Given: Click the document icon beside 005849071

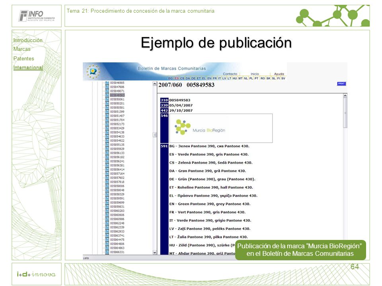Looking at the screenshot, I should [x=107, y=91].
